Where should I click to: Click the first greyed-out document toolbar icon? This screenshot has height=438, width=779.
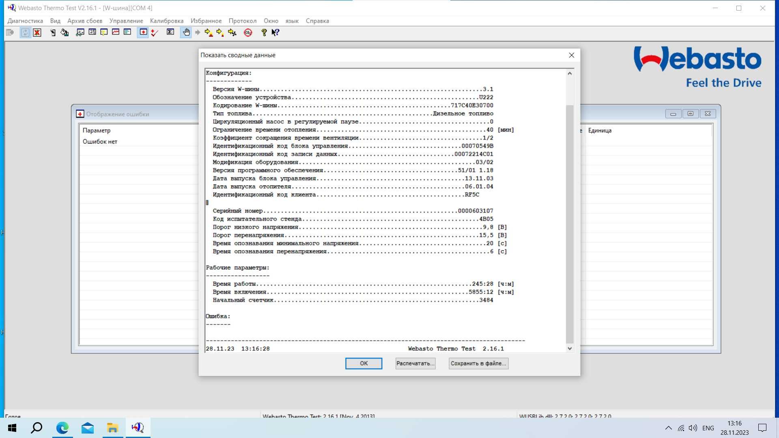(10, 32)
